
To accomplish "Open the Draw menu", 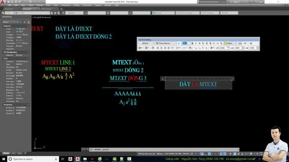I will 56,5.
